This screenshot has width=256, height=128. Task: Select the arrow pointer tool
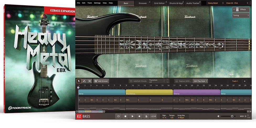pyautogui.click(x=79, y=81)
